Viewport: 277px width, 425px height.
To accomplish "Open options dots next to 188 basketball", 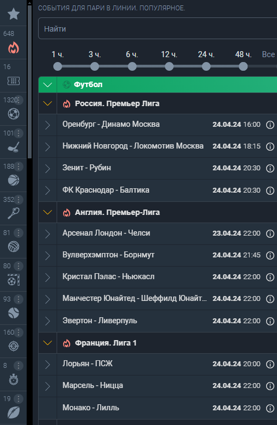I will click(19, 166).
